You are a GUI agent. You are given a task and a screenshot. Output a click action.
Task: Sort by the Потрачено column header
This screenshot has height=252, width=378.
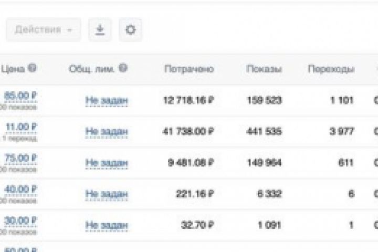coord(189,69)
